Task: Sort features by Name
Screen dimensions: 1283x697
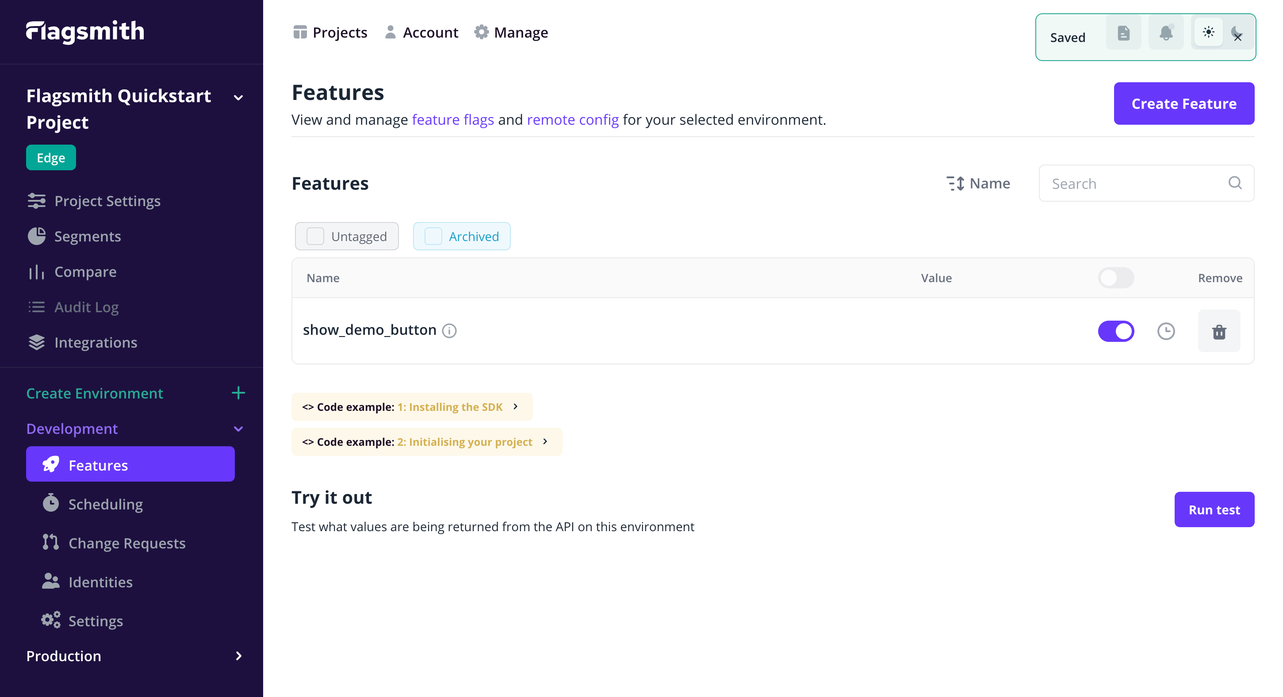Action: tap(978, 184)
